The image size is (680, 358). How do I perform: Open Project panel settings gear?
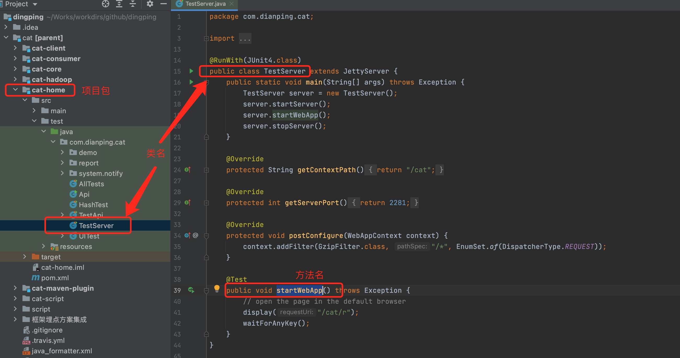click(x=150, y=4)
